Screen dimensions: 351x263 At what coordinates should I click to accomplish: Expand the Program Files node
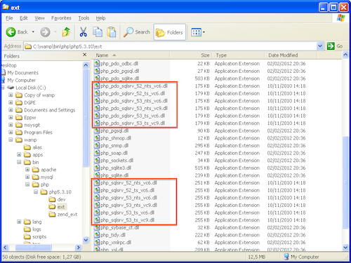tap(11, 133)
